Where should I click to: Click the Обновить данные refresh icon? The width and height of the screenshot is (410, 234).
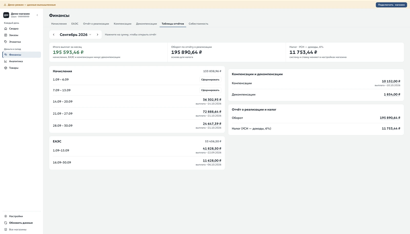click(x=6, y=223)
